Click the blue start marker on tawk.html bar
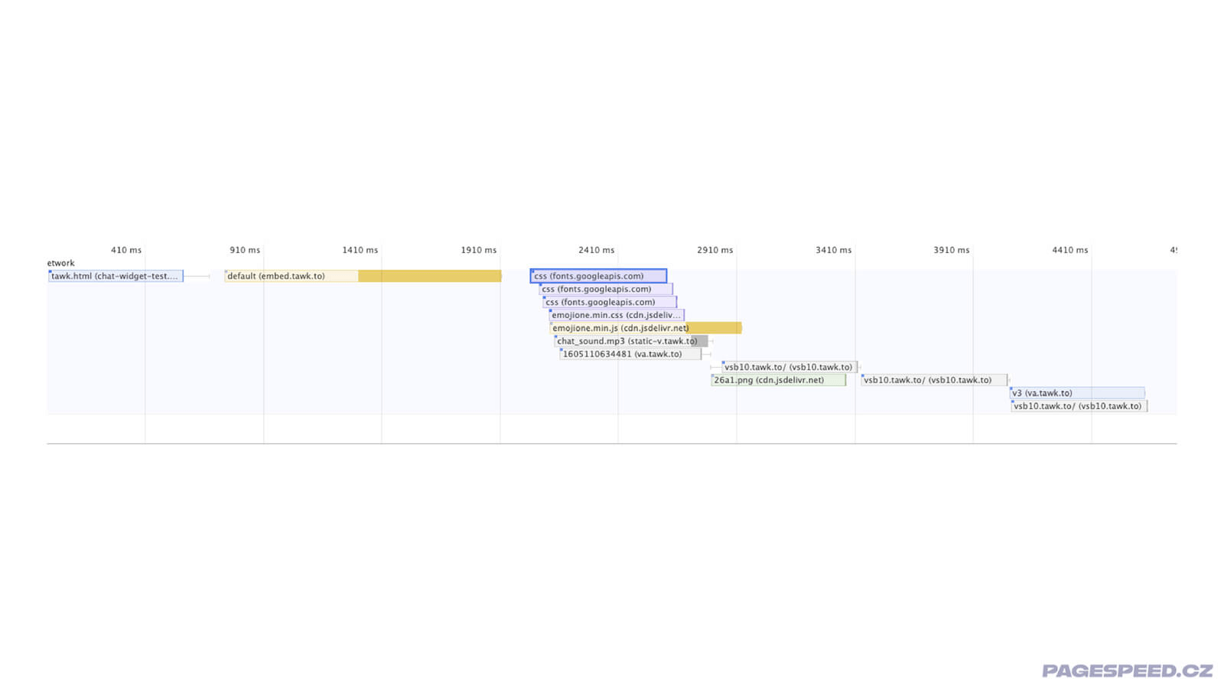Viewport: 1224px width, 688px height. click(52, 272)
